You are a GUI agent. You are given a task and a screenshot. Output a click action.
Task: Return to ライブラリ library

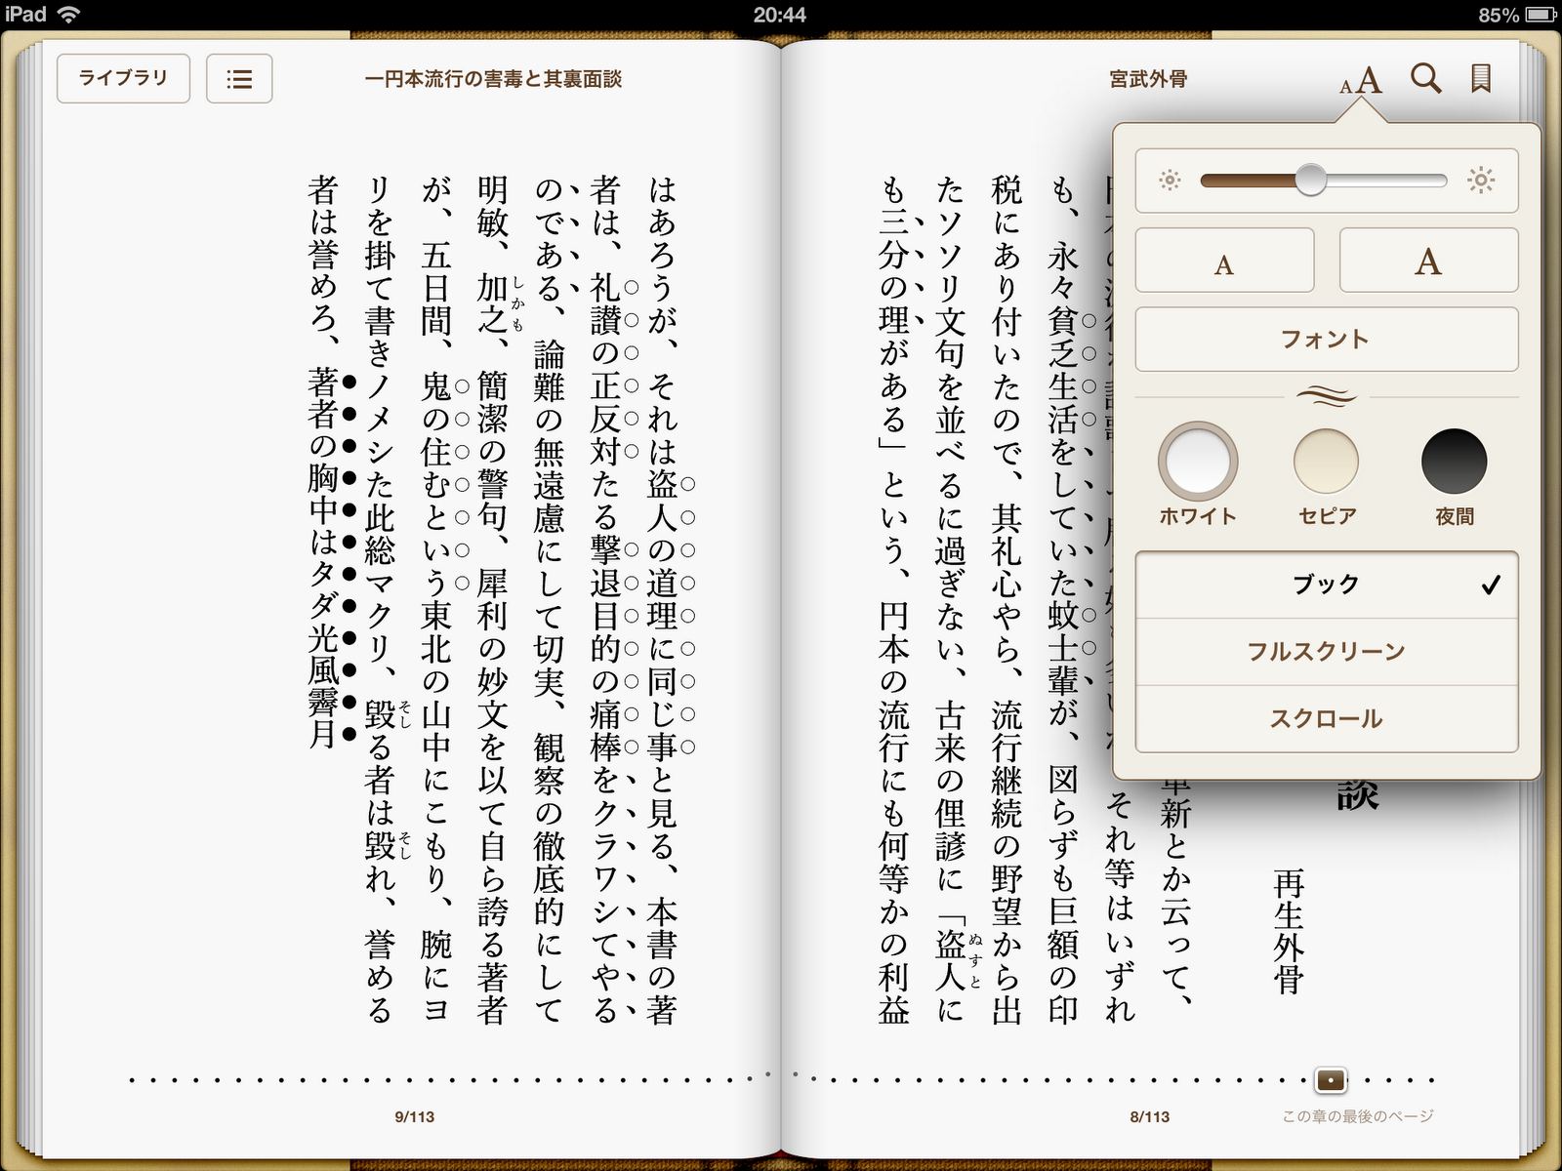pyautogui.click(x=123, y=78)
